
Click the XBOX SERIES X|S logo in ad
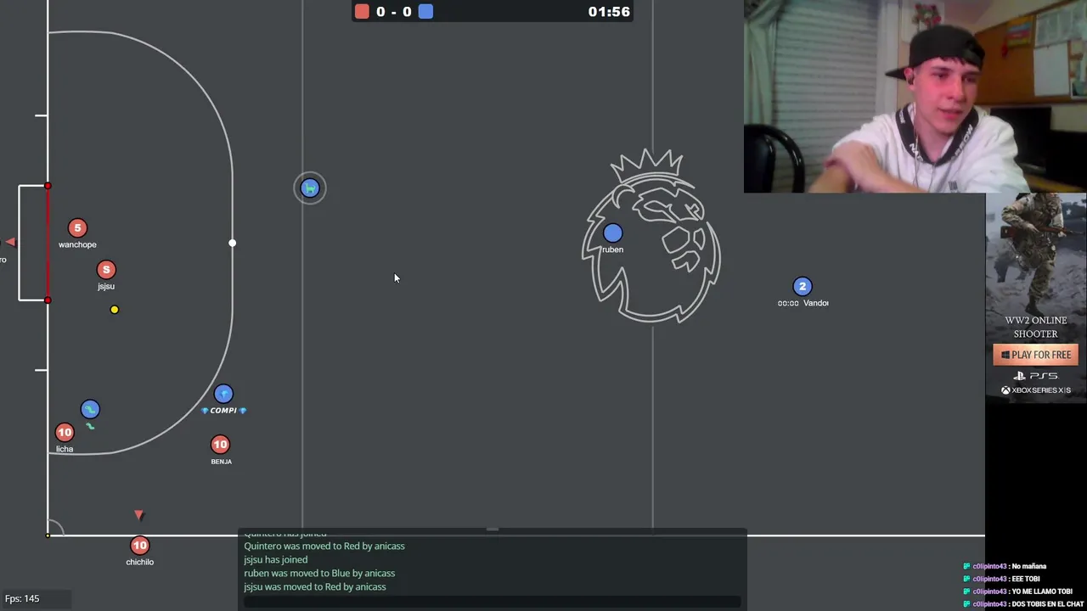click(1036, 390)
